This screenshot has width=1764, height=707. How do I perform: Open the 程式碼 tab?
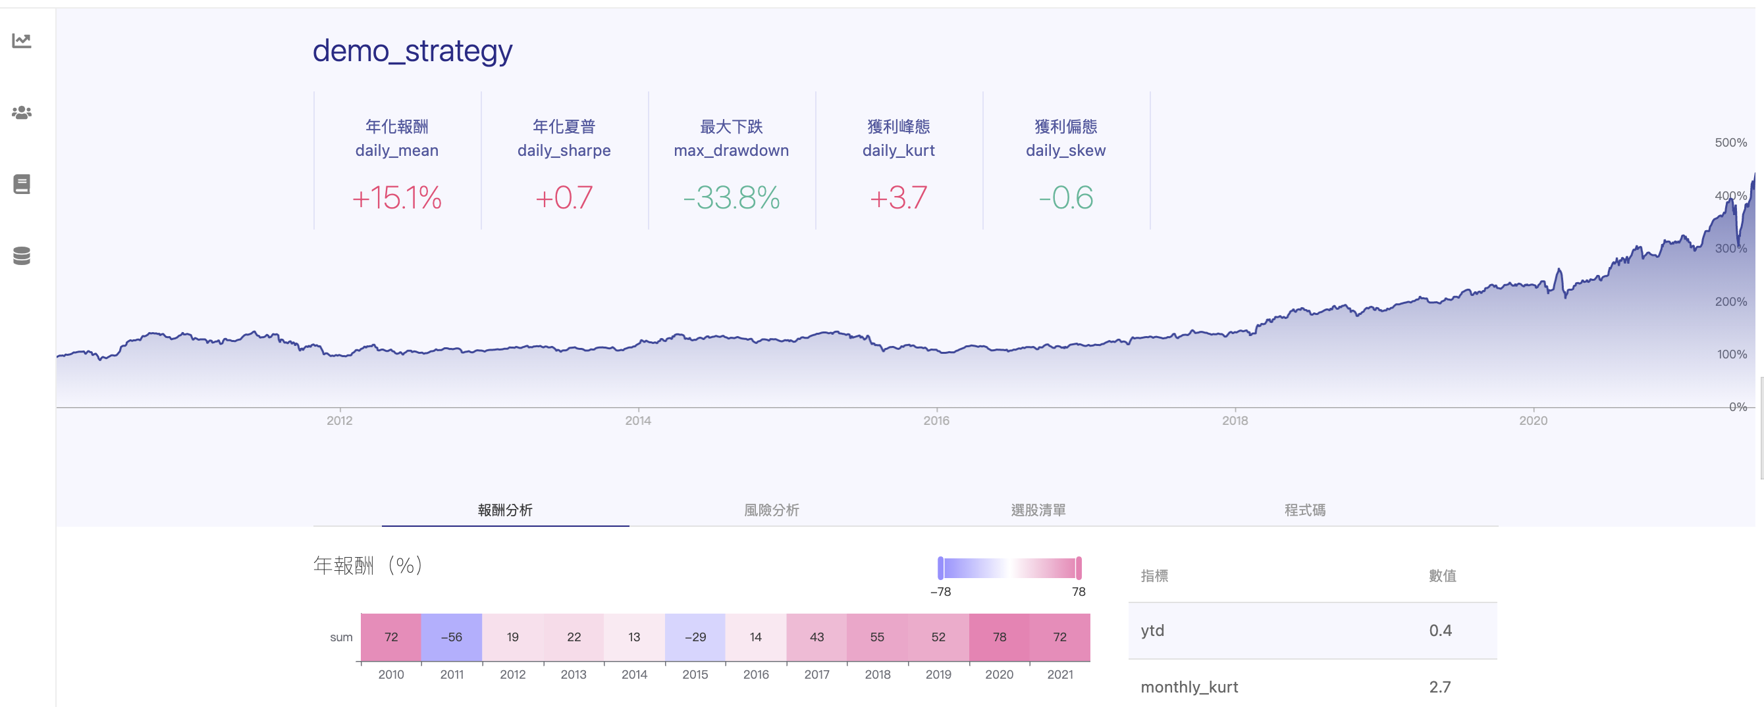tap(1304, 510)
